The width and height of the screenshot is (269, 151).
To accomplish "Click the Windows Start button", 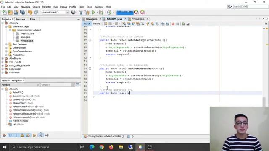I will tap(5, 147).
